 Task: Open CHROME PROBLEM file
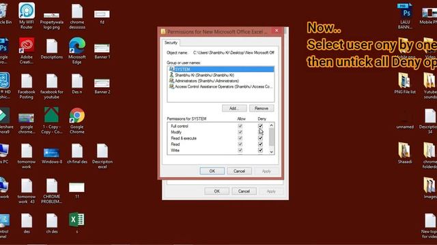[x=52, y=191]
